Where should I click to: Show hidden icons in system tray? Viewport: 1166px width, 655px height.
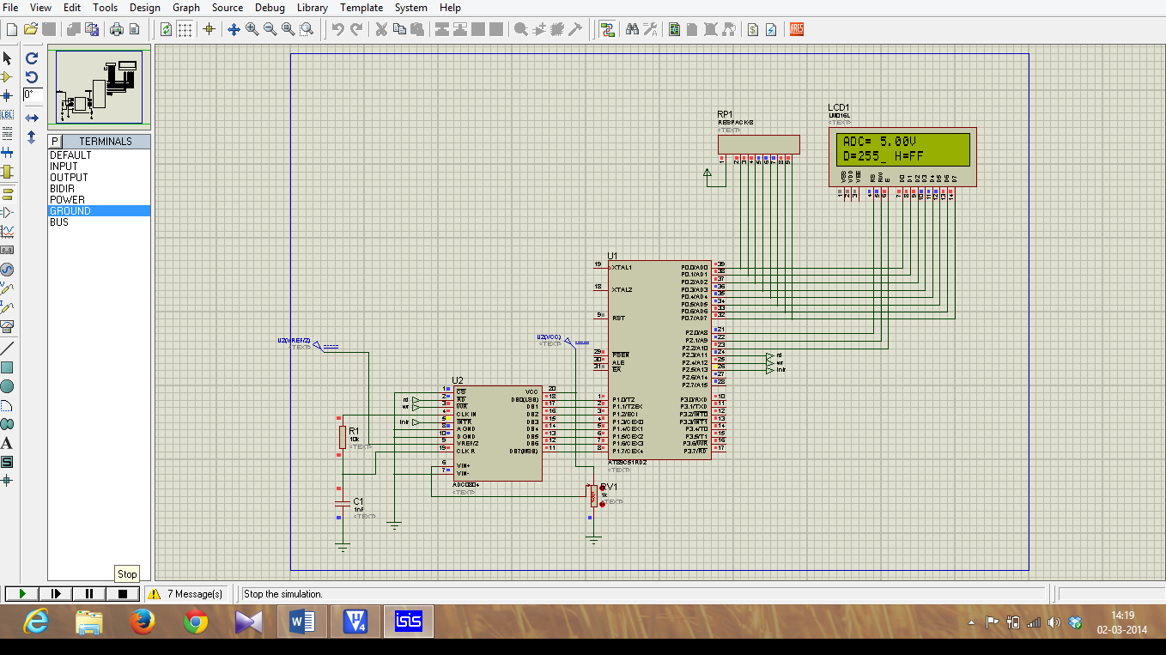click(x=970, y=622)
